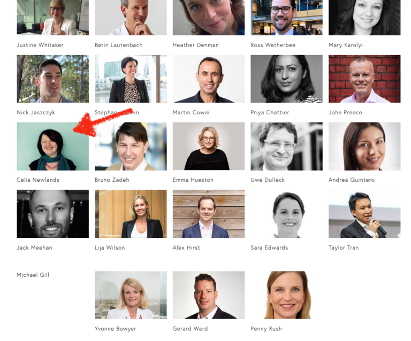Select Lija Wilson's photo

(x=131, y=214)
